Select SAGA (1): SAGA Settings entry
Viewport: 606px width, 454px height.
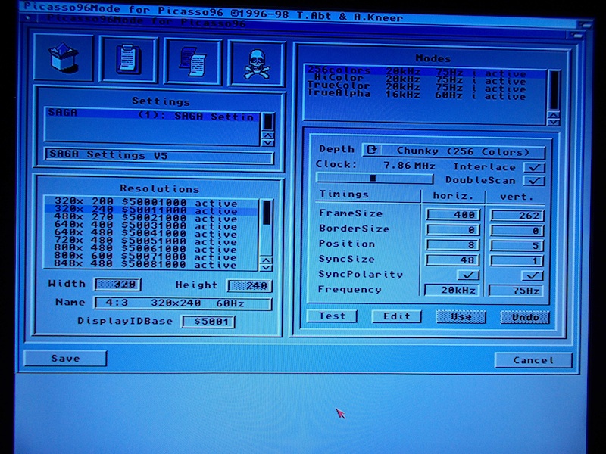[152, 115]
